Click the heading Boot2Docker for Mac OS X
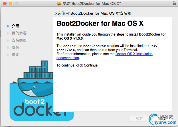Viewport: 178px width, 127px height. point(100,24)
